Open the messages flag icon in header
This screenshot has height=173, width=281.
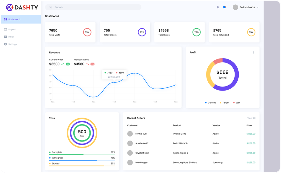pyautogui.click(x=224, y=7)
